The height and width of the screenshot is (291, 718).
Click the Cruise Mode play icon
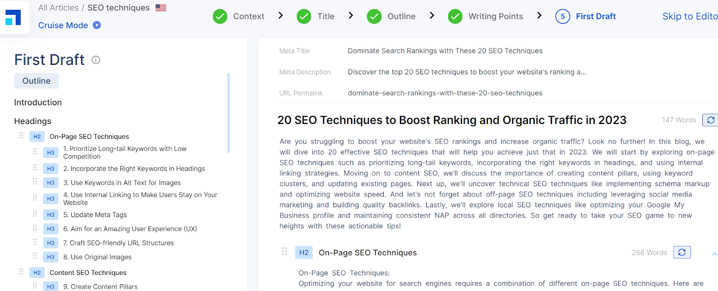[97, 25]
